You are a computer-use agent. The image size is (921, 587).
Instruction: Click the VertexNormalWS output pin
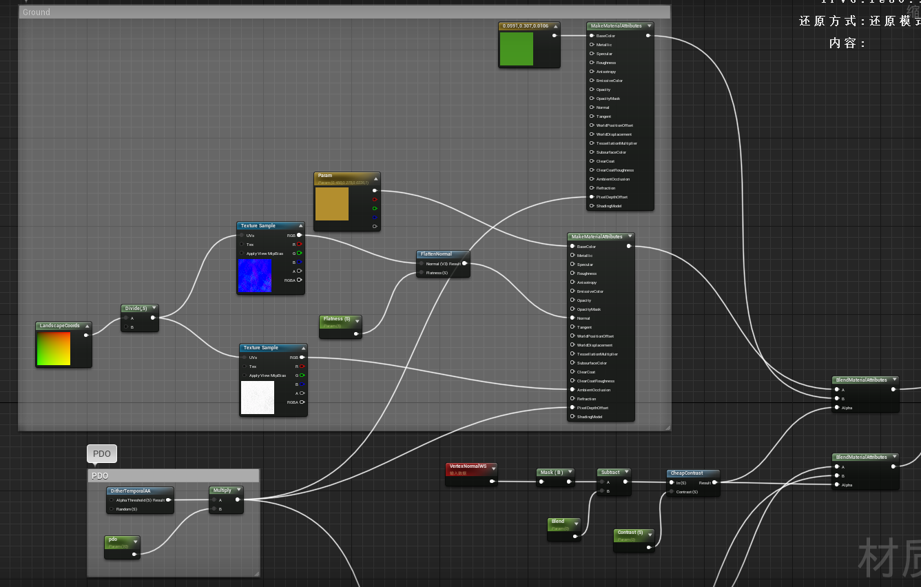click(492, 482)
